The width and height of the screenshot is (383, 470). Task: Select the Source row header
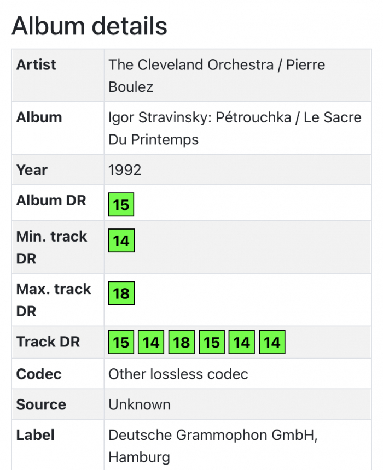[41, 405]
